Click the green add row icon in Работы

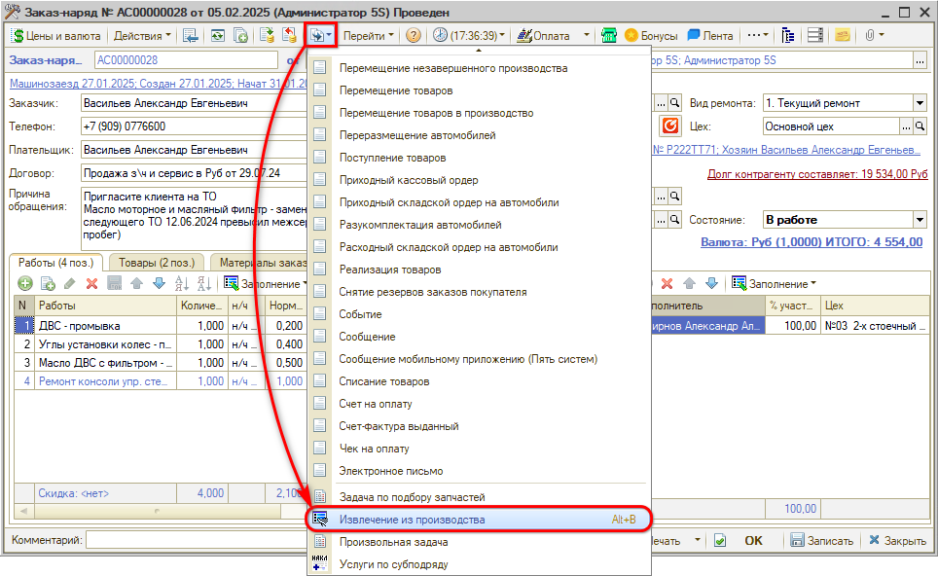tap(24, 283)
